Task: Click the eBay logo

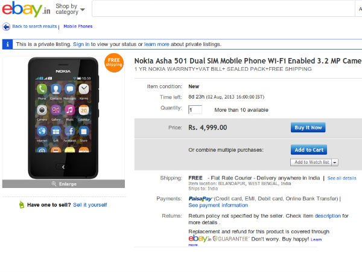Action: click(x=25, y=9)
